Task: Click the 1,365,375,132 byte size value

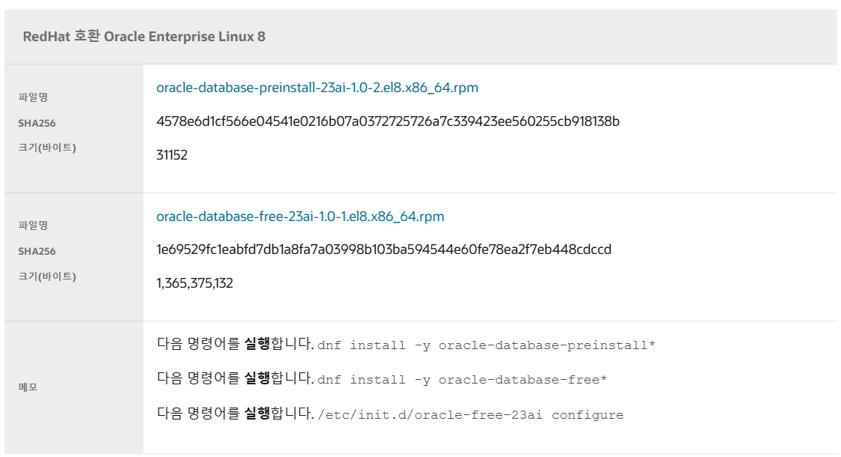Action: tap(195, 283)
